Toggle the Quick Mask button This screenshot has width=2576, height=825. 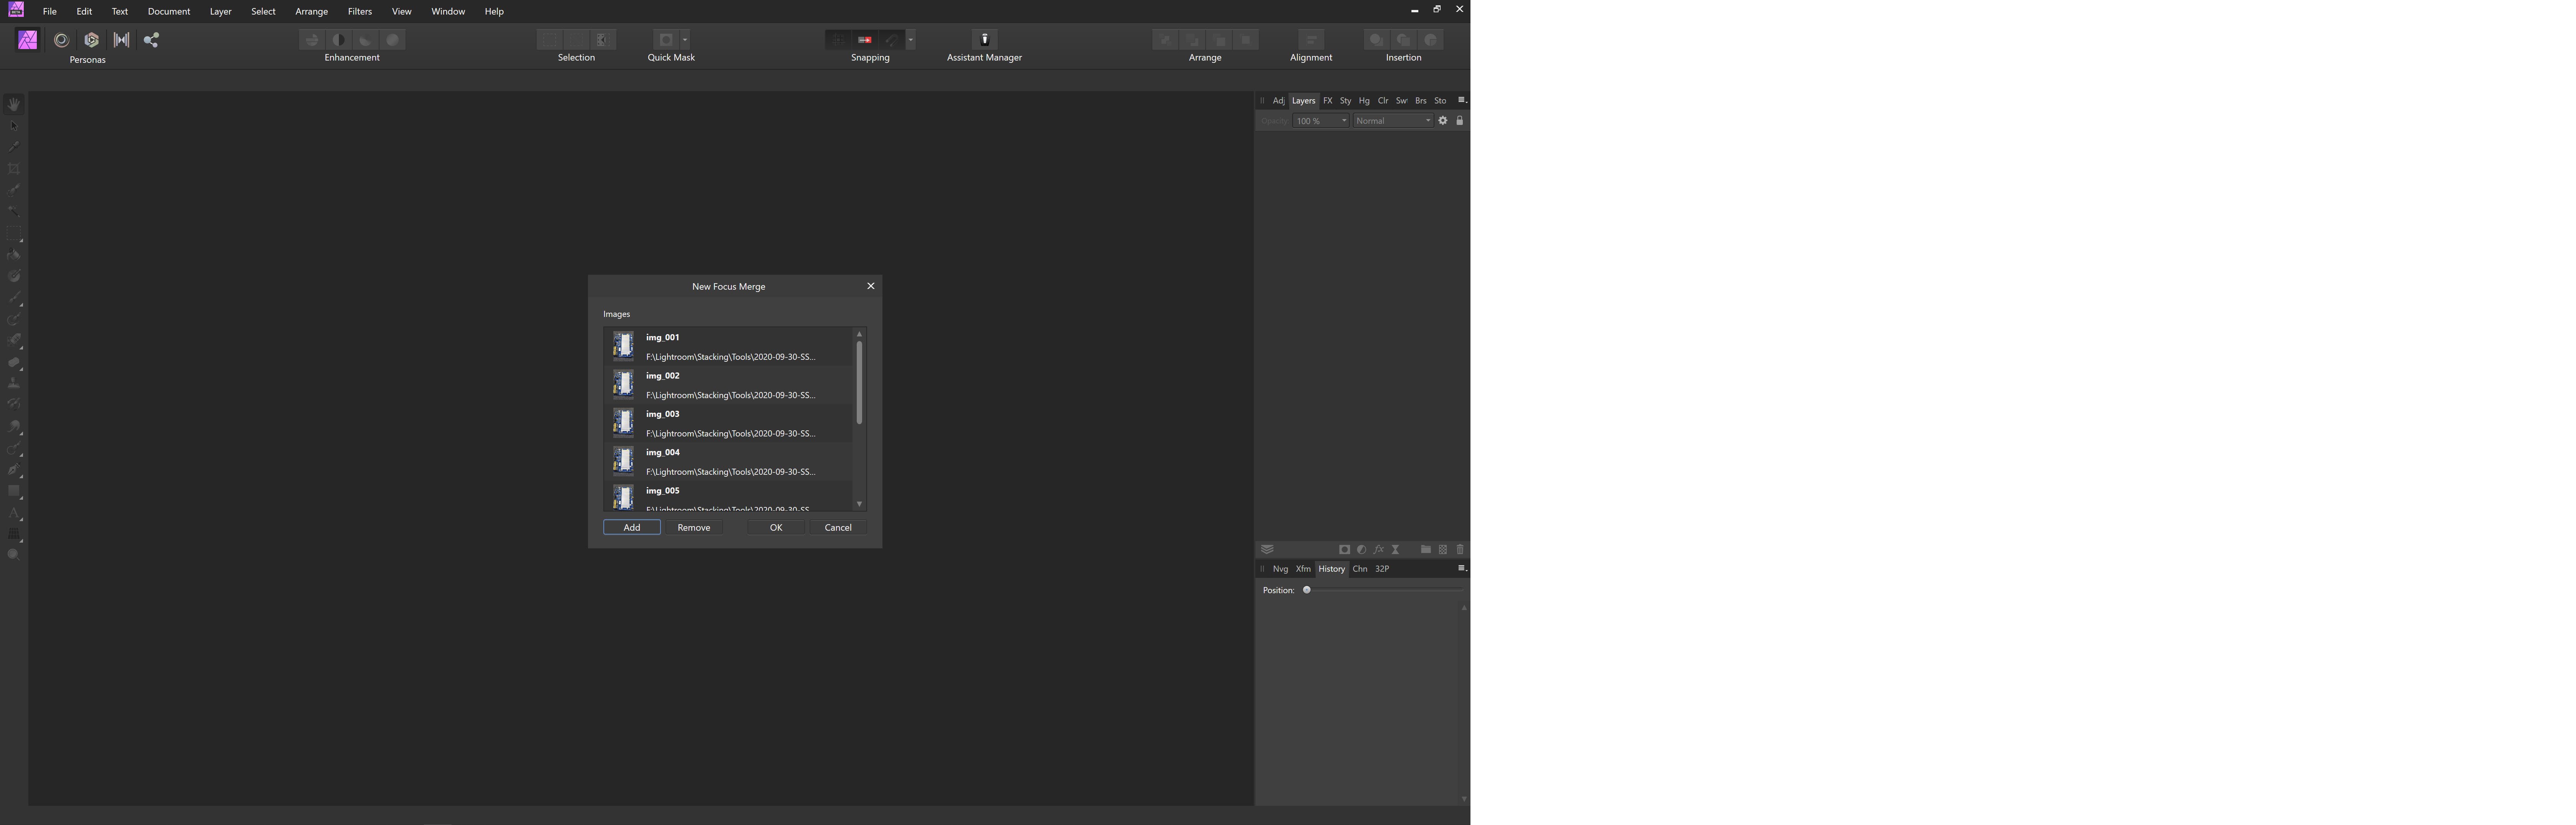pyautogui.click(x=666, y=39)
